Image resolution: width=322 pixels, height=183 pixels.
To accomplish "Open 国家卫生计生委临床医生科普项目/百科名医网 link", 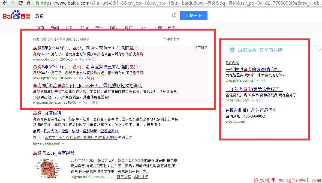I will pyautogui.click(x=81, y=138).
